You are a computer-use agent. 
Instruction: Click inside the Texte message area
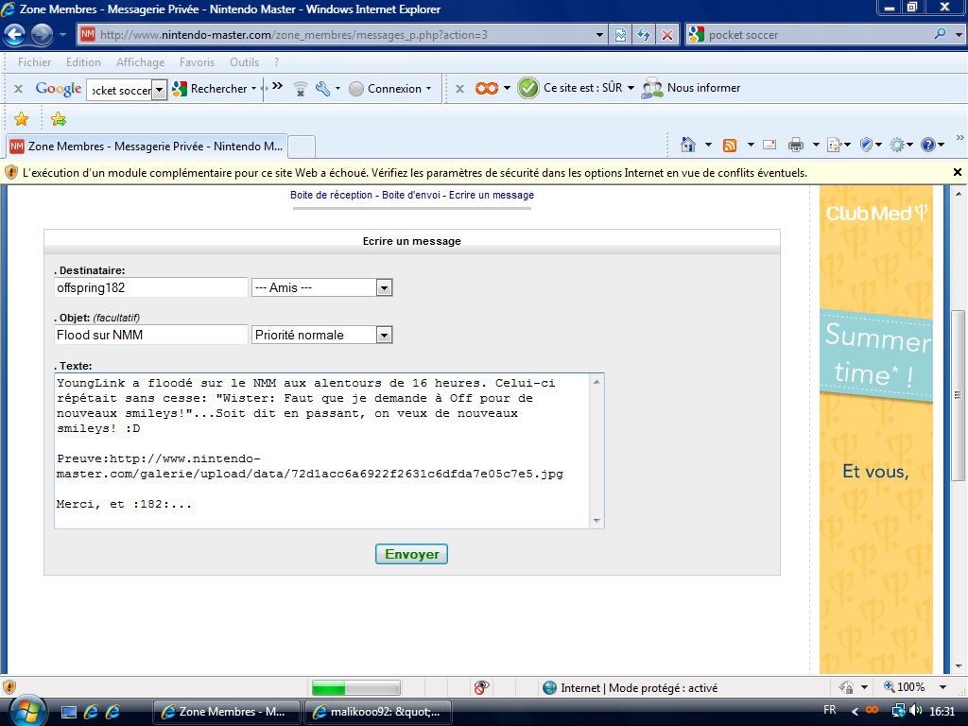pos(322,451)
